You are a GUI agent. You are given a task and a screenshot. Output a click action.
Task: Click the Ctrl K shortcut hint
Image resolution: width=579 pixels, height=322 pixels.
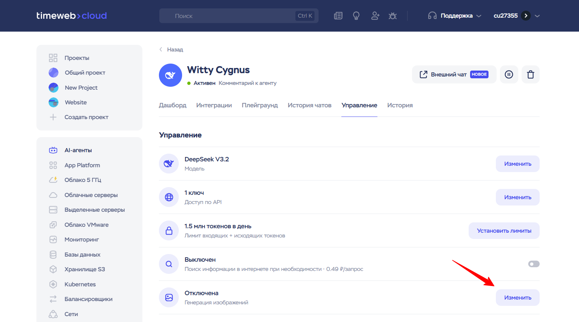(x=305, y=16)
